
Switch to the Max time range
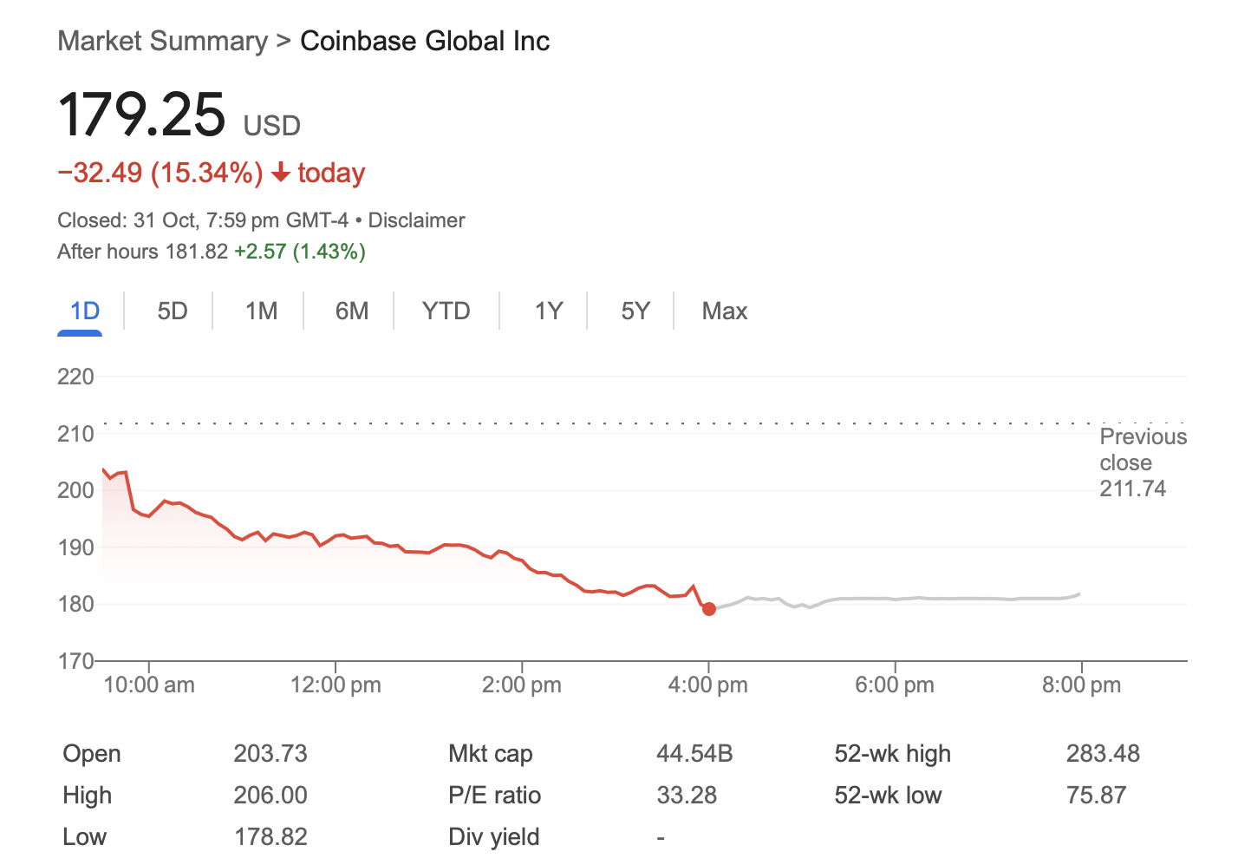click(725, 311)
